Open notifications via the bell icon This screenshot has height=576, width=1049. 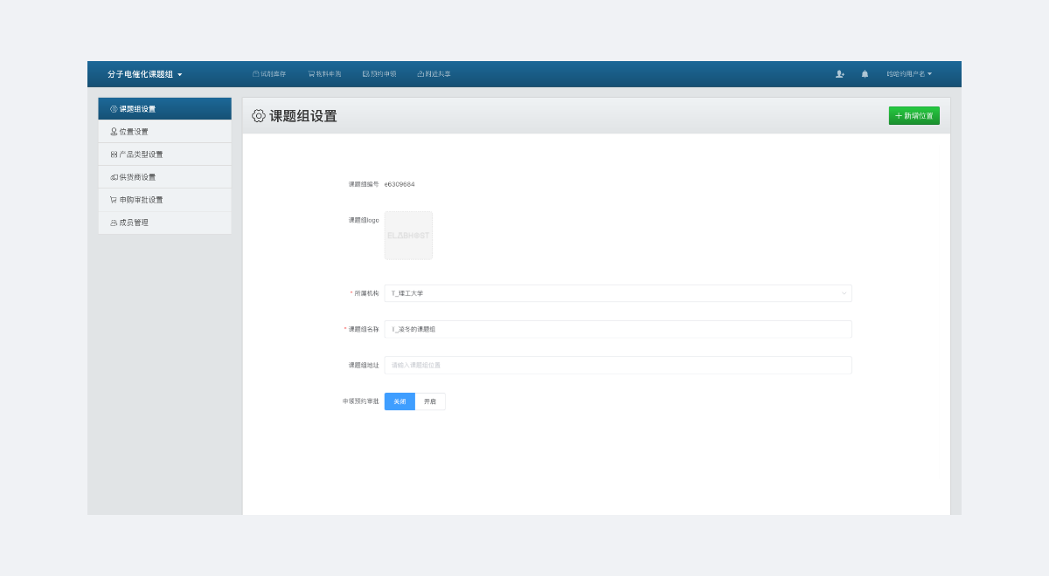[x=865, y=74]
